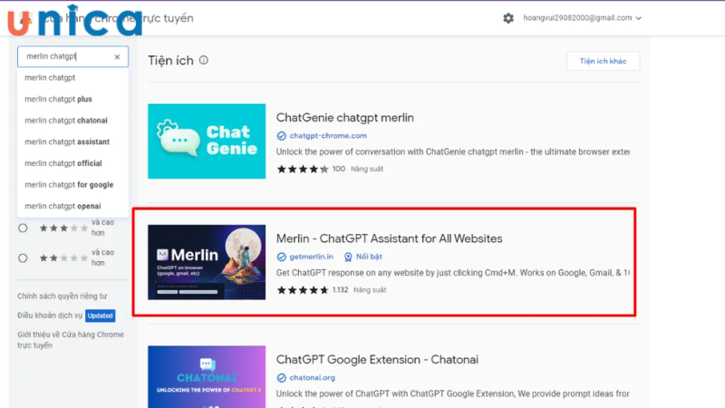Open the Merlin extension thumbnail

coord(207,262)
